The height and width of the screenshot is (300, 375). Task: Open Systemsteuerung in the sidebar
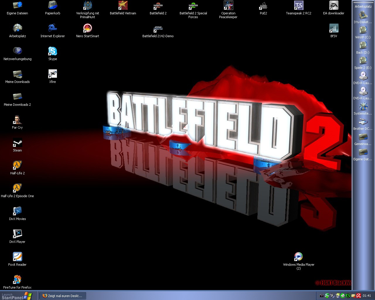(x=363, y=108)
